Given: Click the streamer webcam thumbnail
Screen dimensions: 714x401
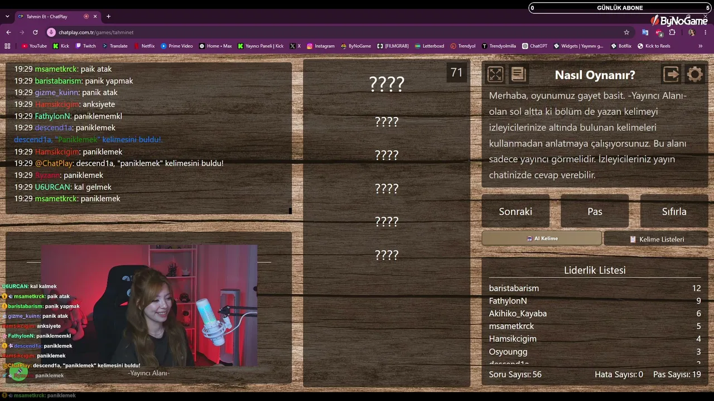Looking at the screenshot, I should click(x=149, y=305).
